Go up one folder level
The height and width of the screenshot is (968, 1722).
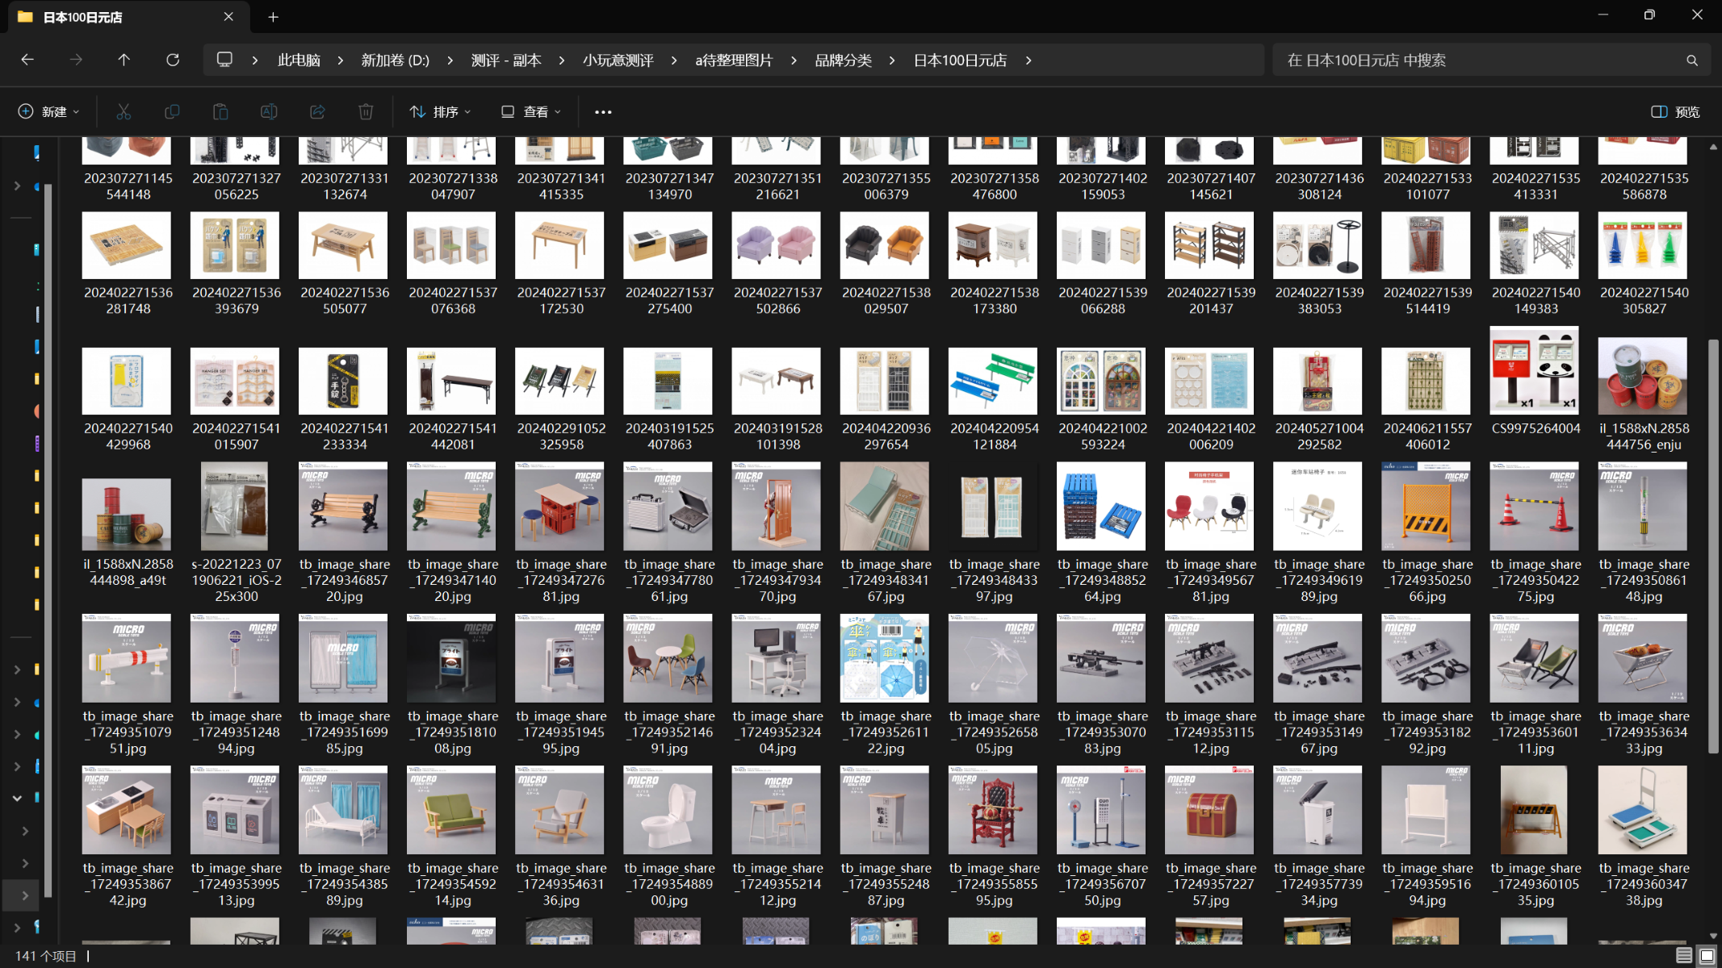click(x=124, y=60)
